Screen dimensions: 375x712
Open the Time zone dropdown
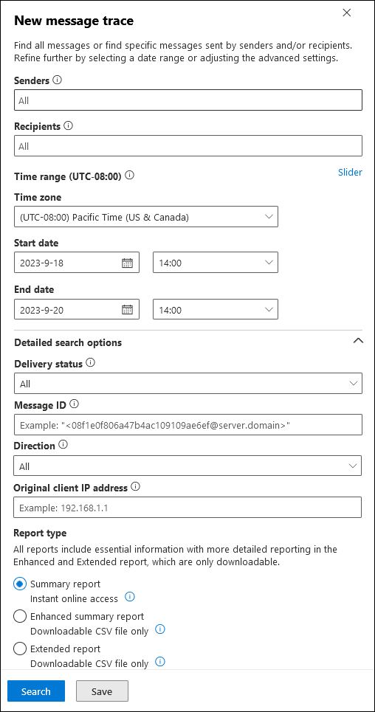(x=146, y=217)
